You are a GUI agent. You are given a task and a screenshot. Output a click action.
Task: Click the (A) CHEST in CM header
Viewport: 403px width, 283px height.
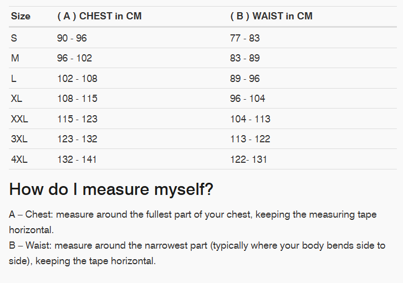99,16
